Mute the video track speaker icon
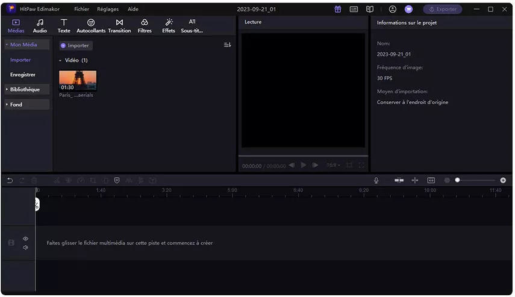This screenshot has height=297, width=515. coord(25,248)
